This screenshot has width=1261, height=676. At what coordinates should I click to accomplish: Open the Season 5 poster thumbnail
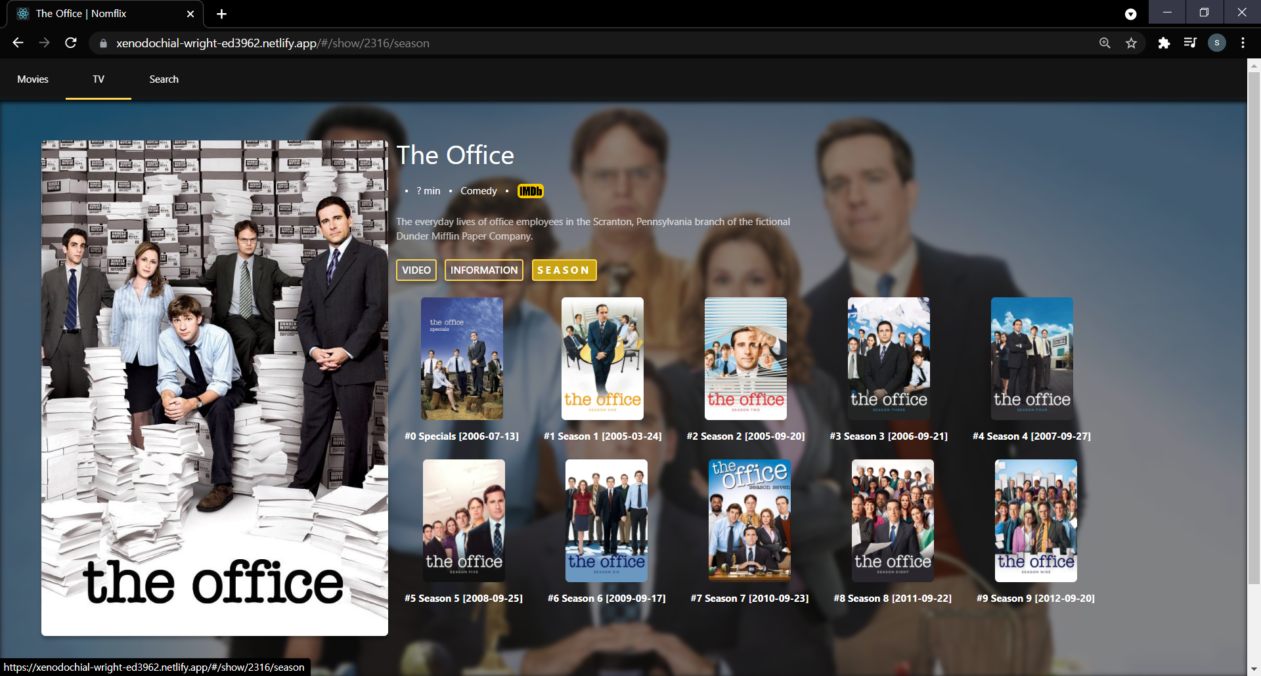coord(464,520)
